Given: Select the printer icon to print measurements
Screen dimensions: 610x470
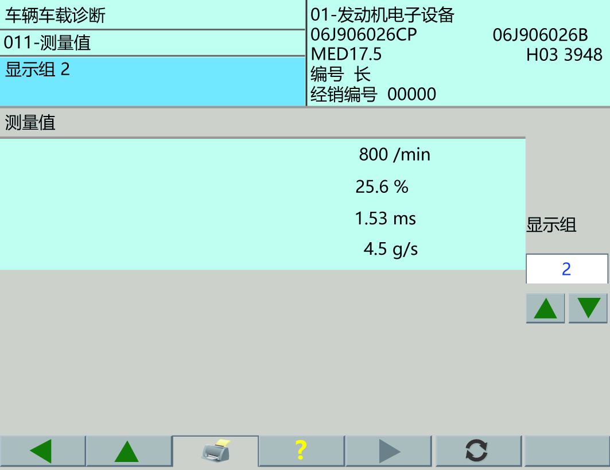Looking at the screenshot, I should pos(215,450).
